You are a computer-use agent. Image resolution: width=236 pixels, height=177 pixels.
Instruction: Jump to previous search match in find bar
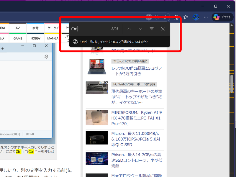click(129, 29)
